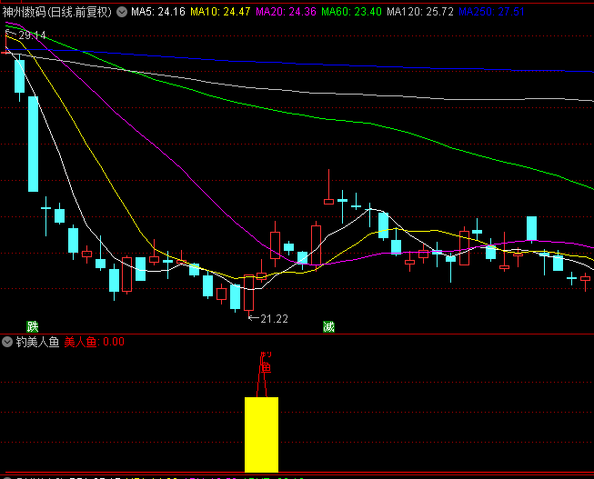This screenshot has height=479, width=594.
Task: Select the MA250: 27.51 label
Action: tap(491, 12)
